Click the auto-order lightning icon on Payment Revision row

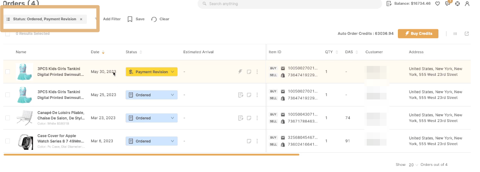[x=240, y=72]
